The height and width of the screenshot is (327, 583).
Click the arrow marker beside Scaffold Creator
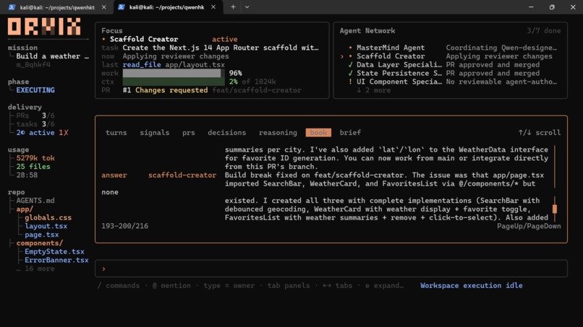[x=341, y=56]
